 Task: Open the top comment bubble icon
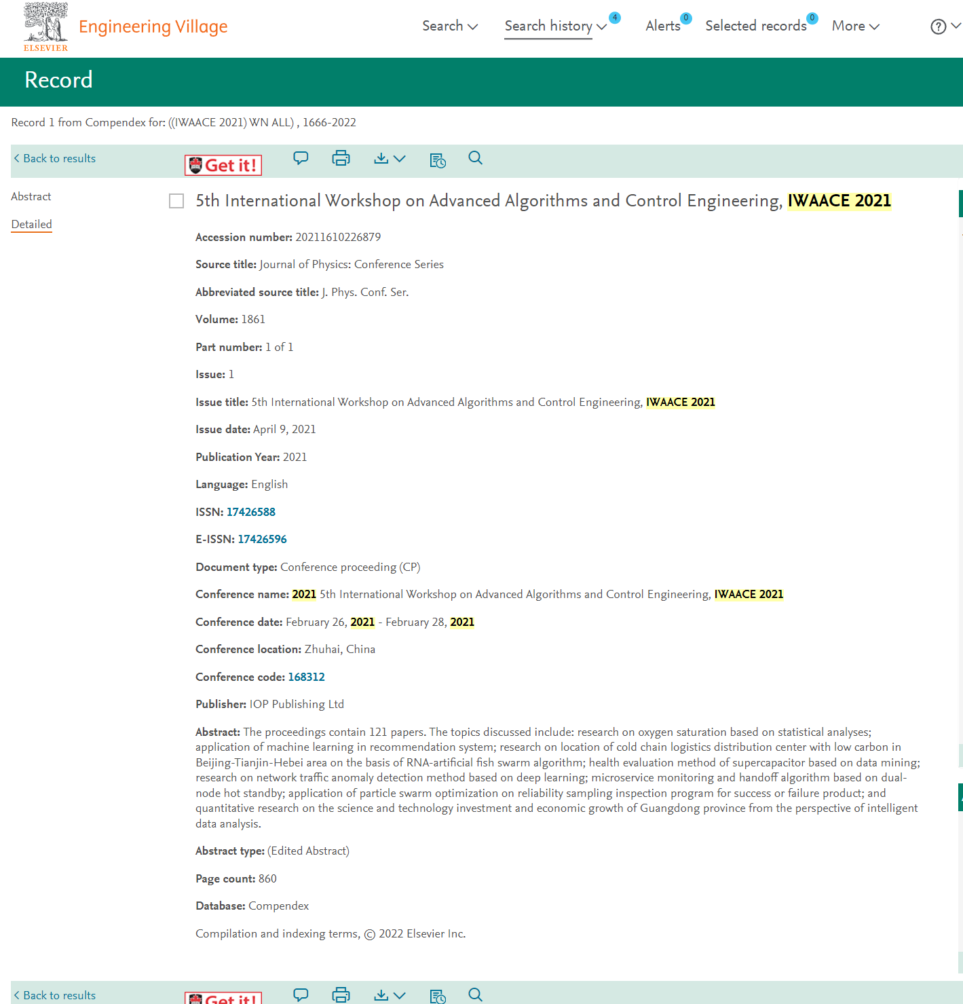pos(301,158)
